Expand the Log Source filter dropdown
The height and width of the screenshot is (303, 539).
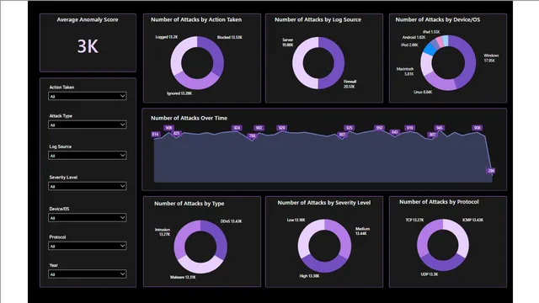click(88, 155)
